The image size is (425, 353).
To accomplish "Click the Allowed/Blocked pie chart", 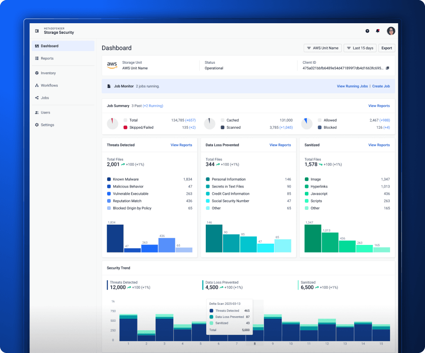I will 307,124.
